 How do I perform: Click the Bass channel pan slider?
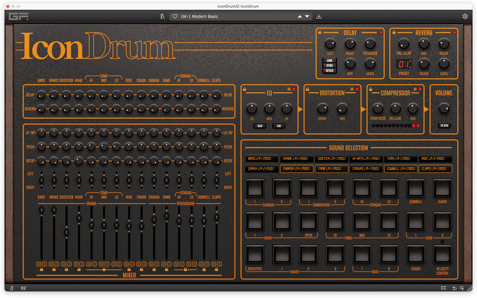pos(41,180)
